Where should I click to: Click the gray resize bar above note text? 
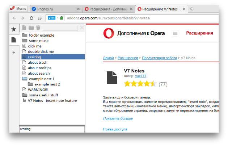52,125
